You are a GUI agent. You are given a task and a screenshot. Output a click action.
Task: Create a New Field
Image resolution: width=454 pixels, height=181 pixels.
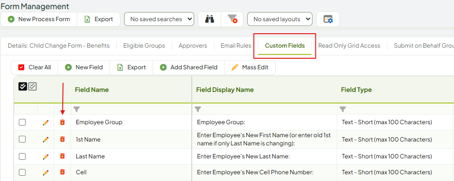coord(84,67)
